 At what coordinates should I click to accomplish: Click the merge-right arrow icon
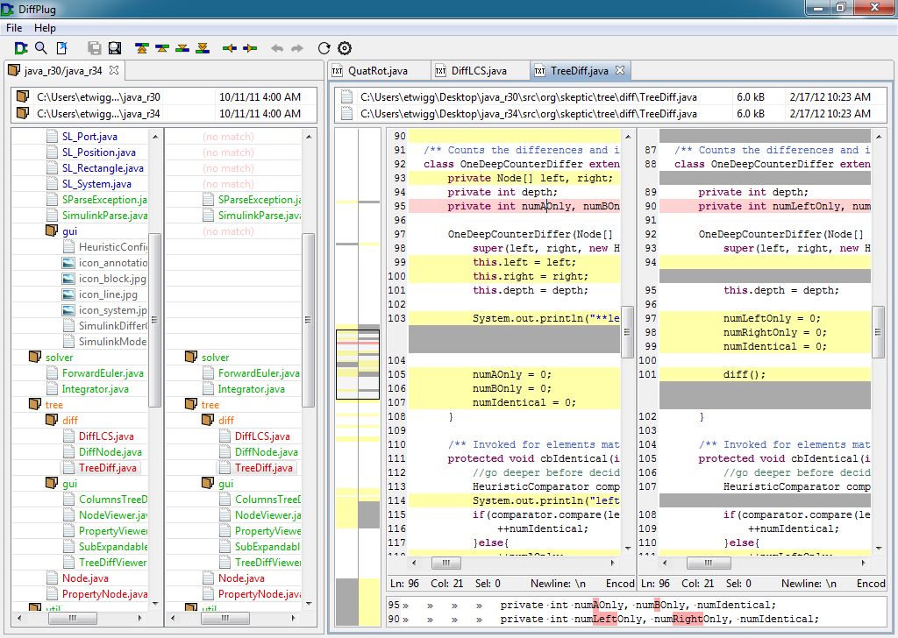click(249, 48)
